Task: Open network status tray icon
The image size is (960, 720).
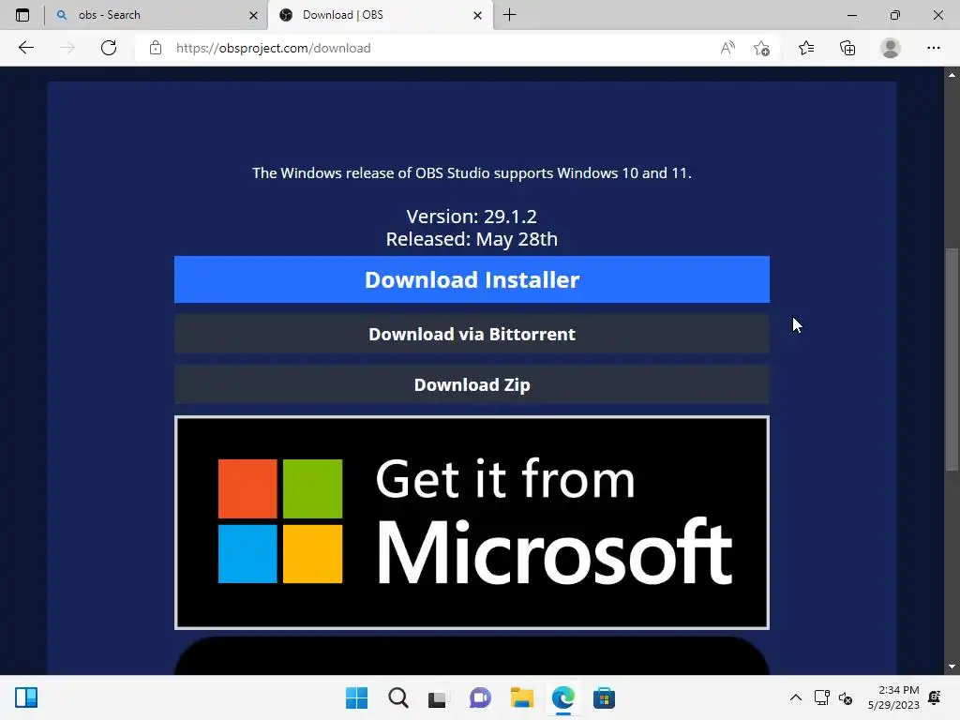Action: pos(821,697)
